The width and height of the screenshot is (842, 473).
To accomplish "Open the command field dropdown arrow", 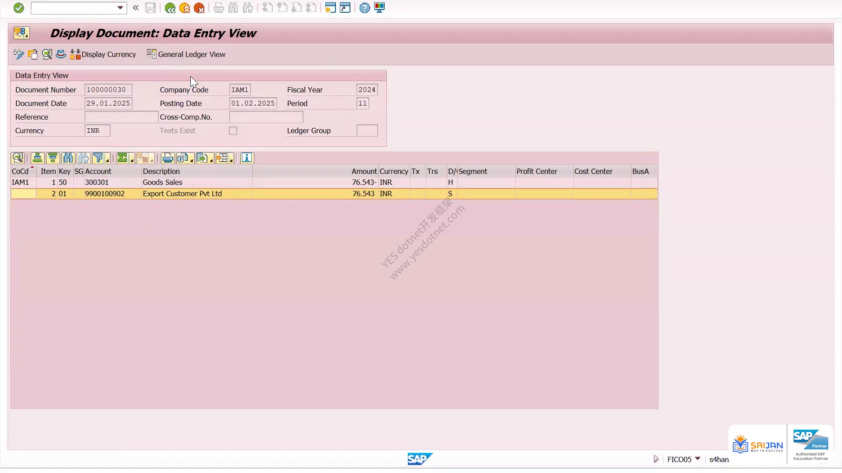I will [120, 8].
